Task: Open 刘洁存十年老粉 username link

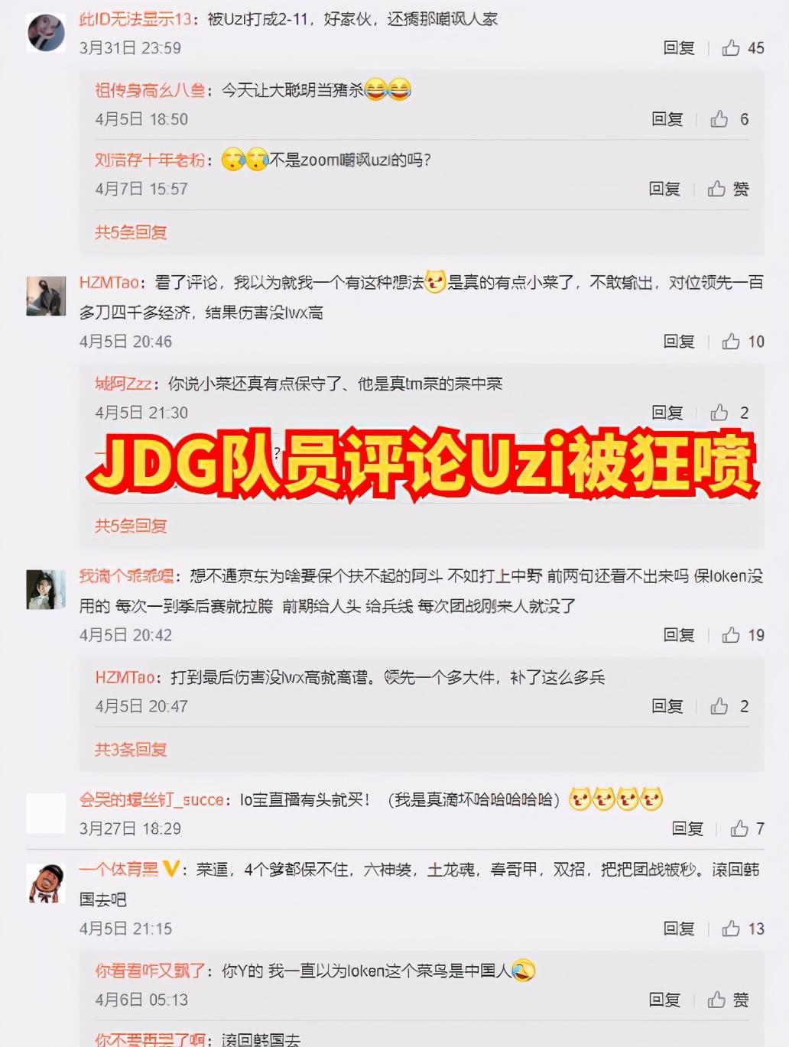Action: (150, 160)
